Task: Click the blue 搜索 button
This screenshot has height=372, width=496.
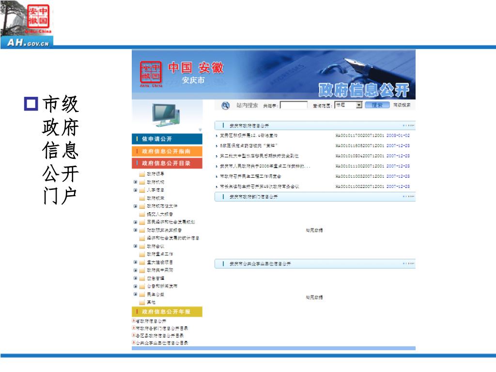Action: pos(377,105)
